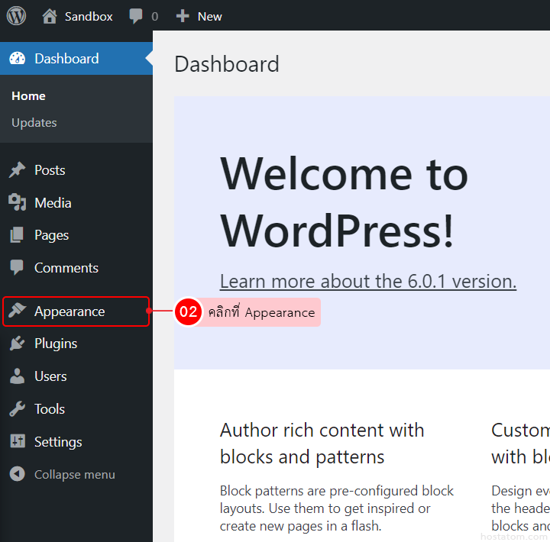Go to the Users menu
The image size is (550, 542).
click(50, 376)
